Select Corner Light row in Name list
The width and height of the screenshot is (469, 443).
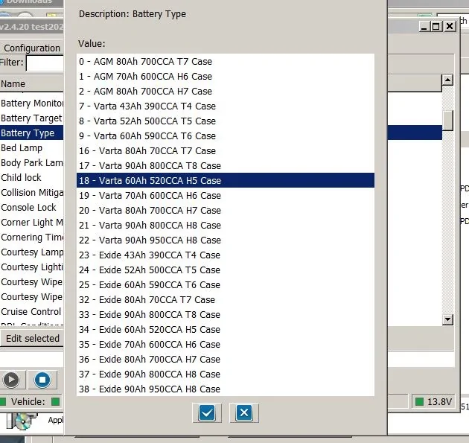point(32,223)
